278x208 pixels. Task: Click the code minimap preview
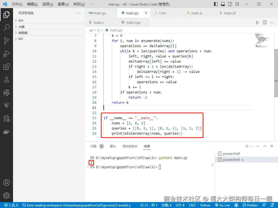tap(262, 40)
